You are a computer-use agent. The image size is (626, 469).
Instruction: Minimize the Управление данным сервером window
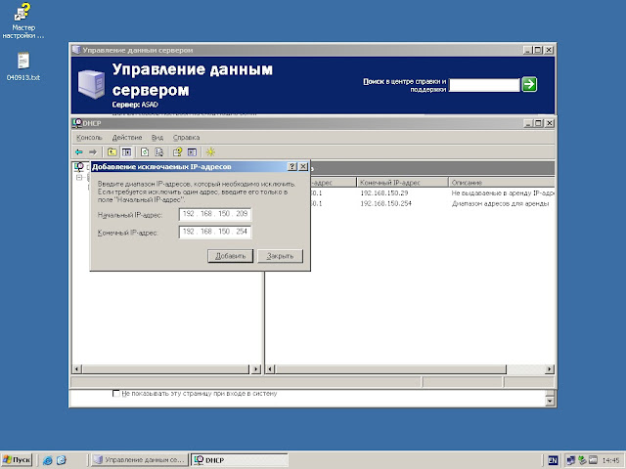coord(528,50)
